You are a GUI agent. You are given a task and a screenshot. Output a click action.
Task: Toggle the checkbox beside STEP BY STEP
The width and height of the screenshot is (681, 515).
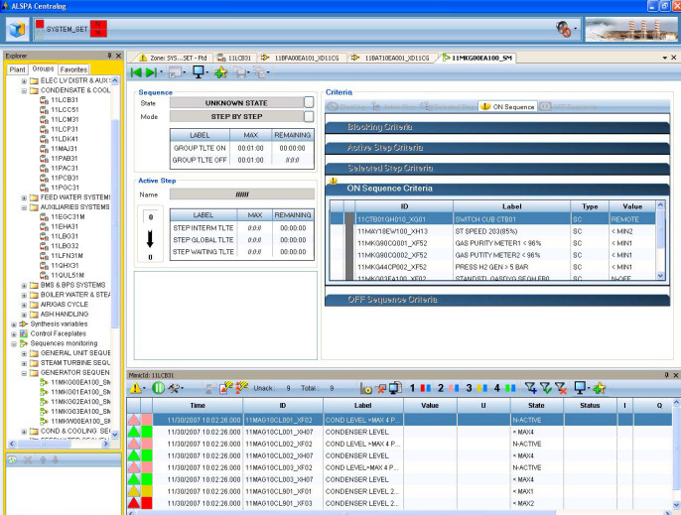[309, 116]
